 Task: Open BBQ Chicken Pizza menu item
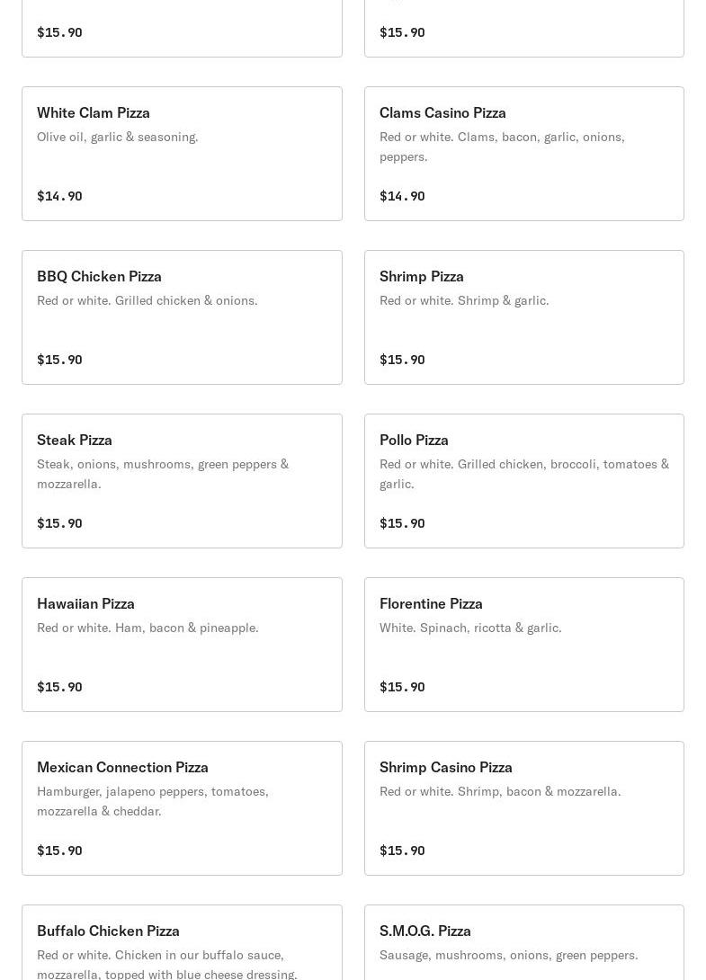(x=99, y=276)
